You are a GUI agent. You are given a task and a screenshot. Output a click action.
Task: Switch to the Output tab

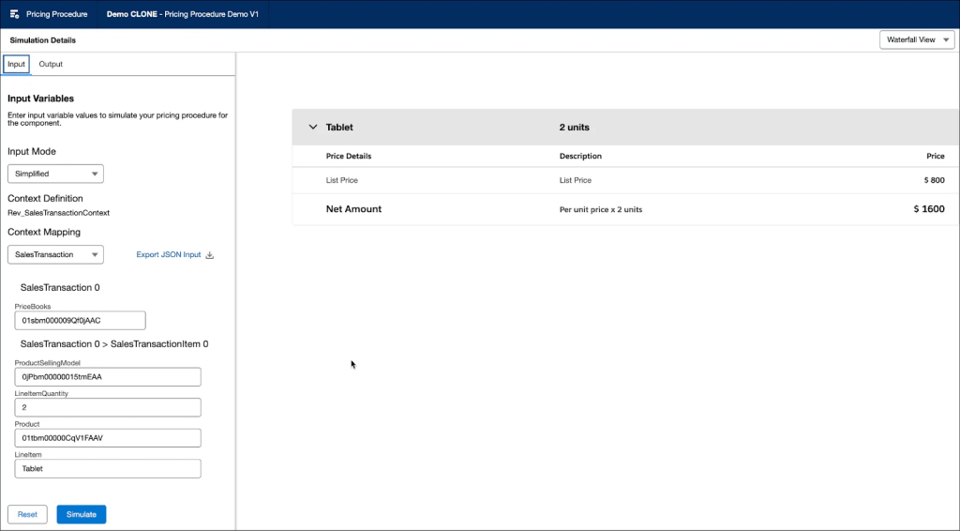(51, 65)
